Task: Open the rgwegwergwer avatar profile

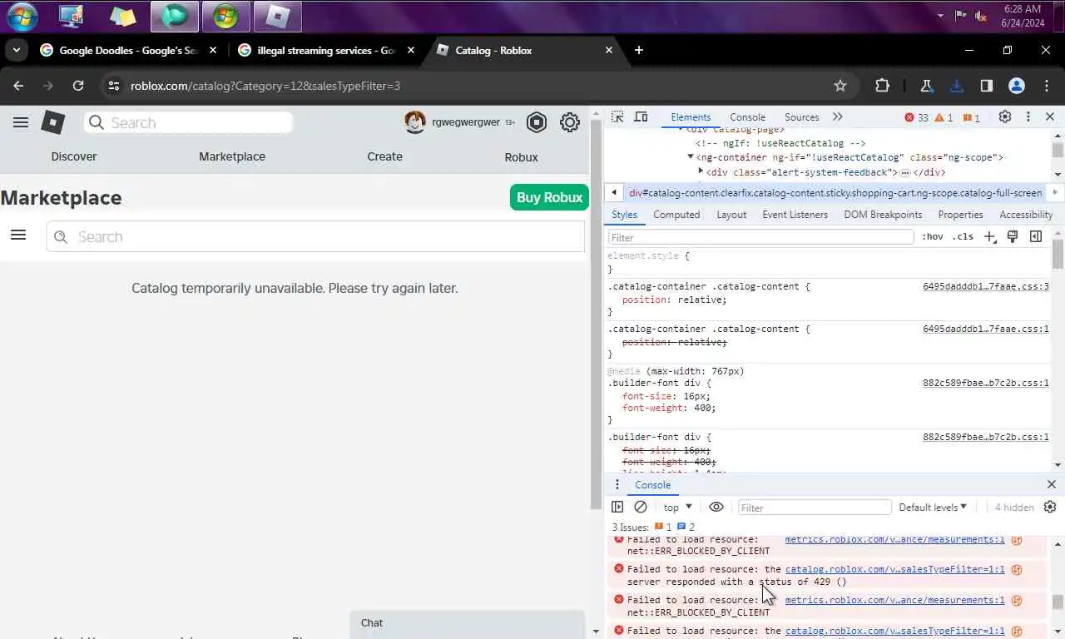Action: pos(415,122)
